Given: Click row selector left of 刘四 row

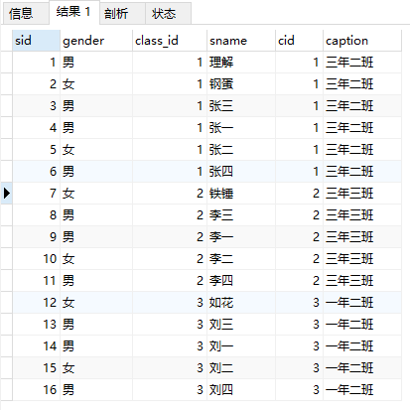Looking at the screenshot, I should (x=6, y=389).
